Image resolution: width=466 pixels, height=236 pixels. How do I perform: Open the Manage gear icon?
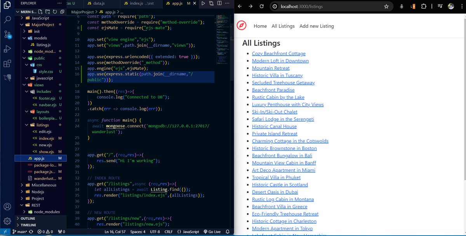point(7,221)
